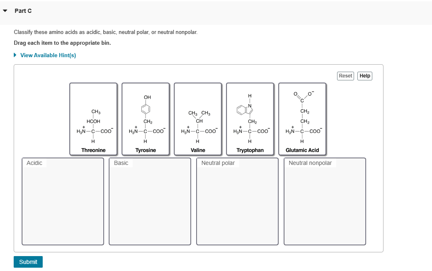432x271 pixels.
Task: Click the black triangle beside Part C
Action: click(5, 11)
